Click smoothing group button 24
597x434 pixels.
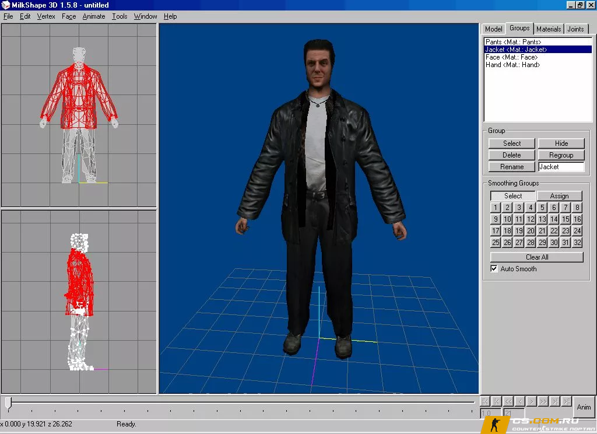(x=577, y=231)
